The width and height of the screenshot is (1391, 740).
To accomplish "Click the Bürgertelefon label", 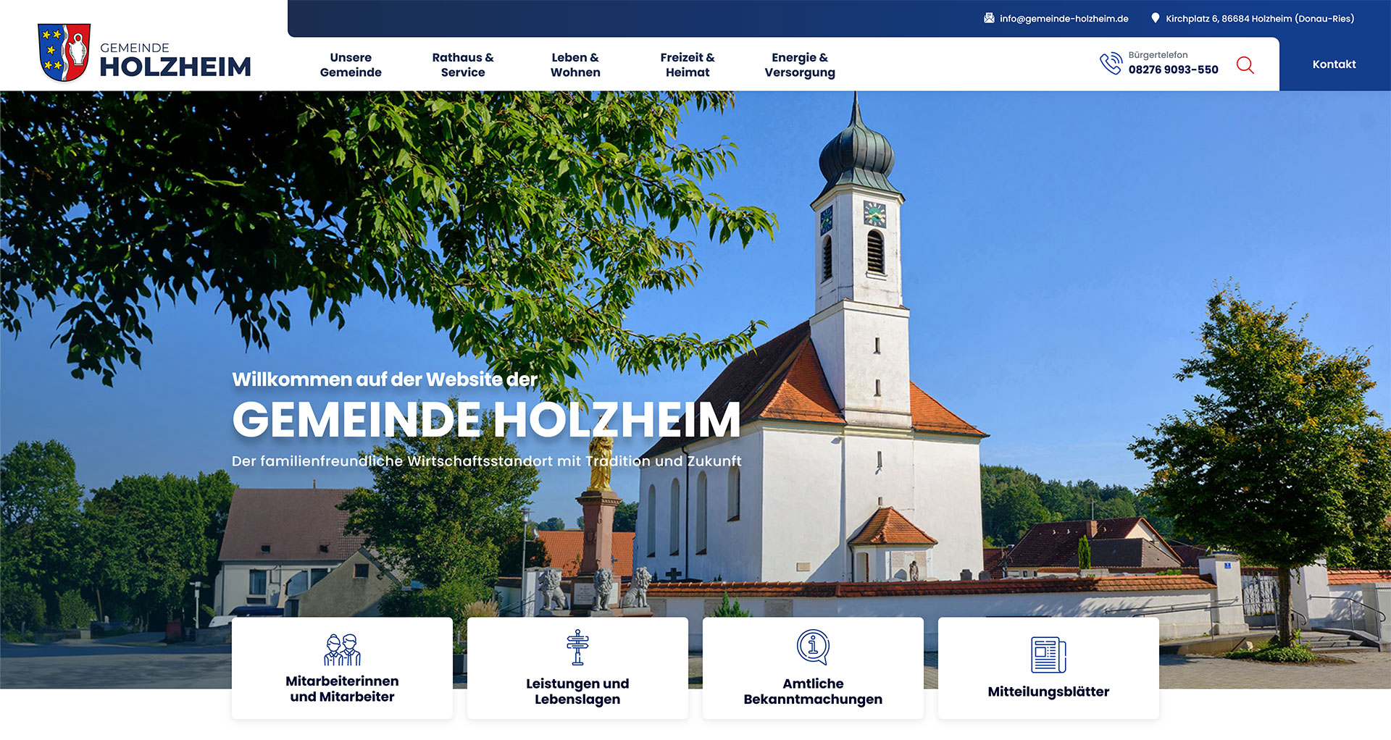I will coord(1158,55).
